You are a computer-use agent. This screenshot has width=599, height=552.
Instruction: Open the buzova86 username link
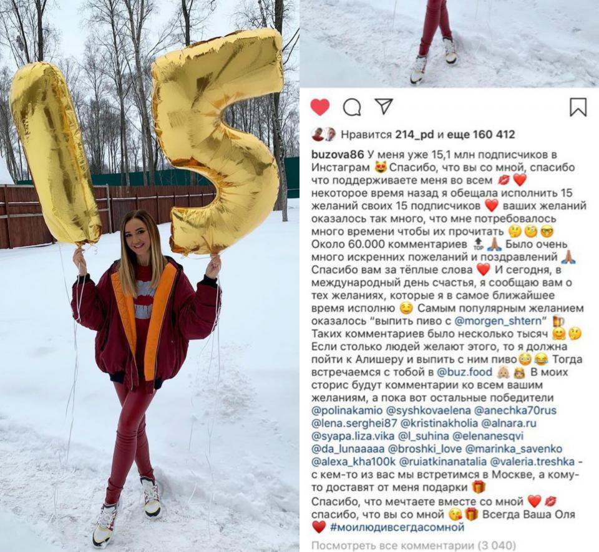(338, 155)
